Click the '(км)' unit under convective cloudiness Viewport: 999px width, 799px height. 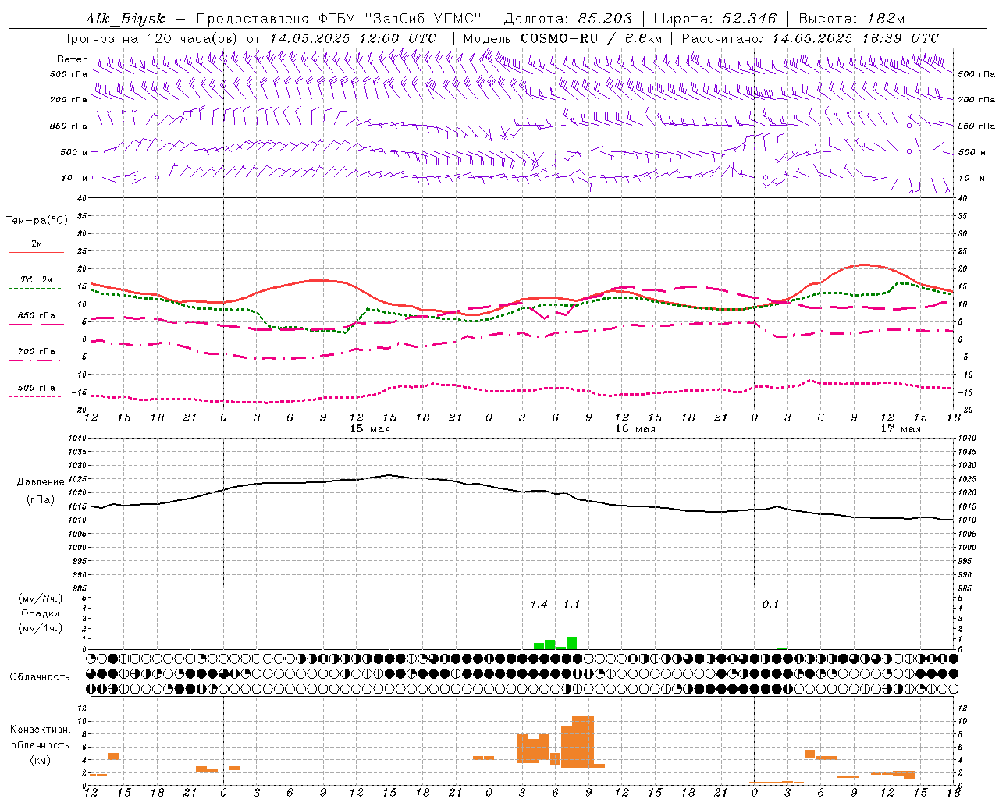(x=40, y=760)
